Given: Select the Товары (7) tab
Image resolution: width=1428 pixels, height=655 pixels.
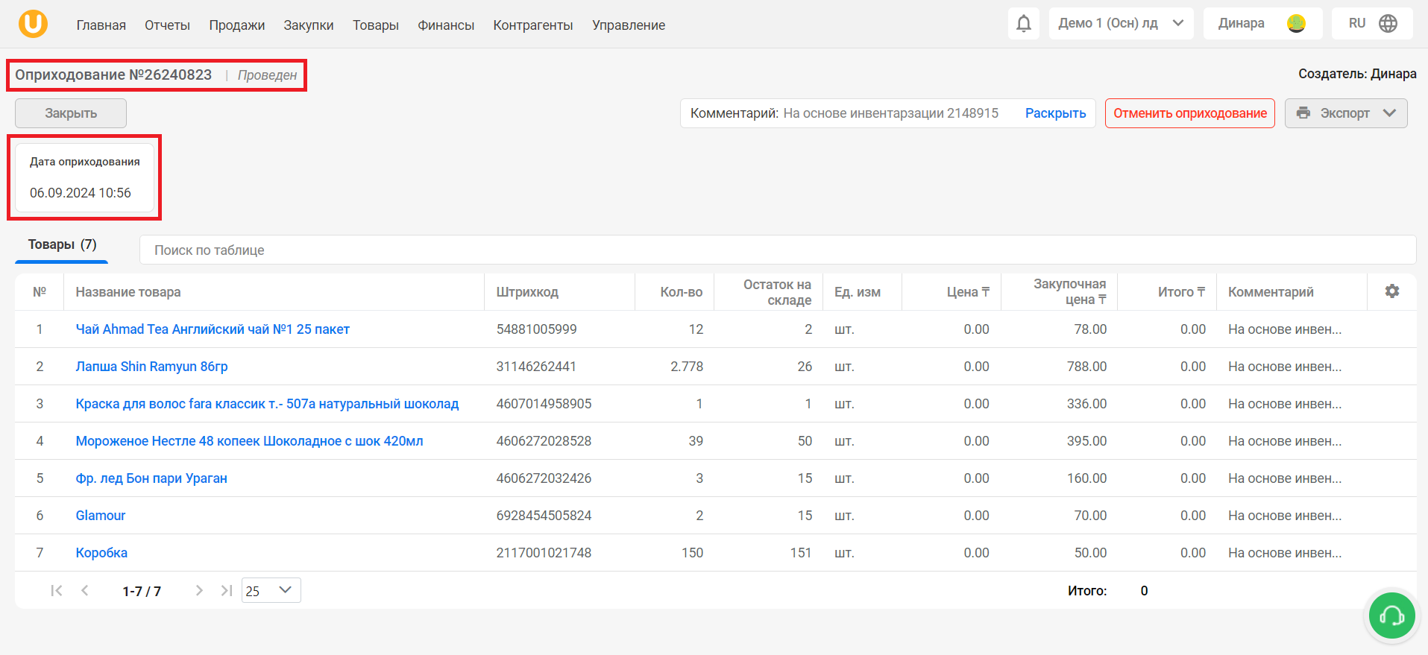Looking at the screenshot, I should (62, 245).
